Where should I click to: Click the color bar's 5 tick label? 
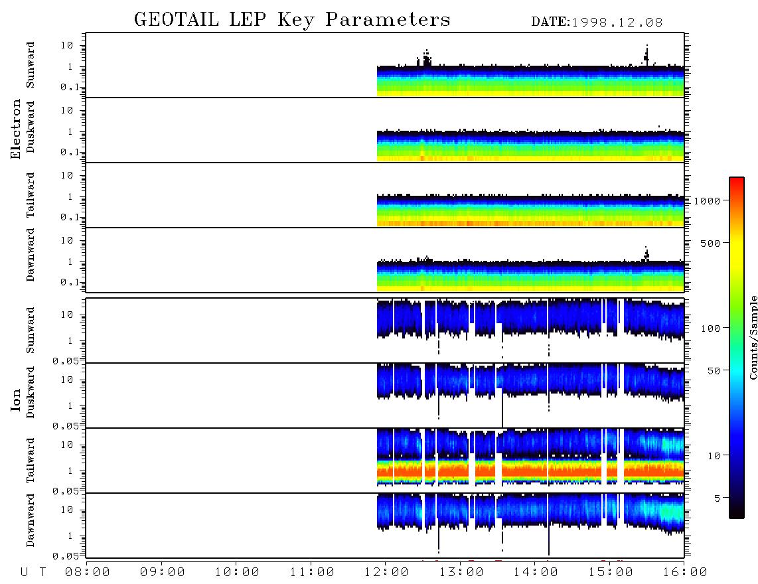717,498
